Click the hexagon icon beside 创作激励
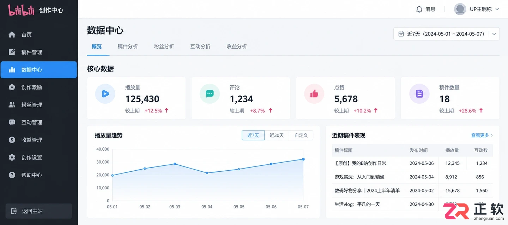The width and height of the screenshot is (508, 225). pos(12,87)
